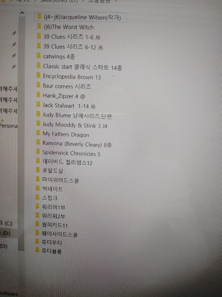Click the 쥬디무디 folder icon
Viewport: 222px width, 297px height.
(37, 241)
